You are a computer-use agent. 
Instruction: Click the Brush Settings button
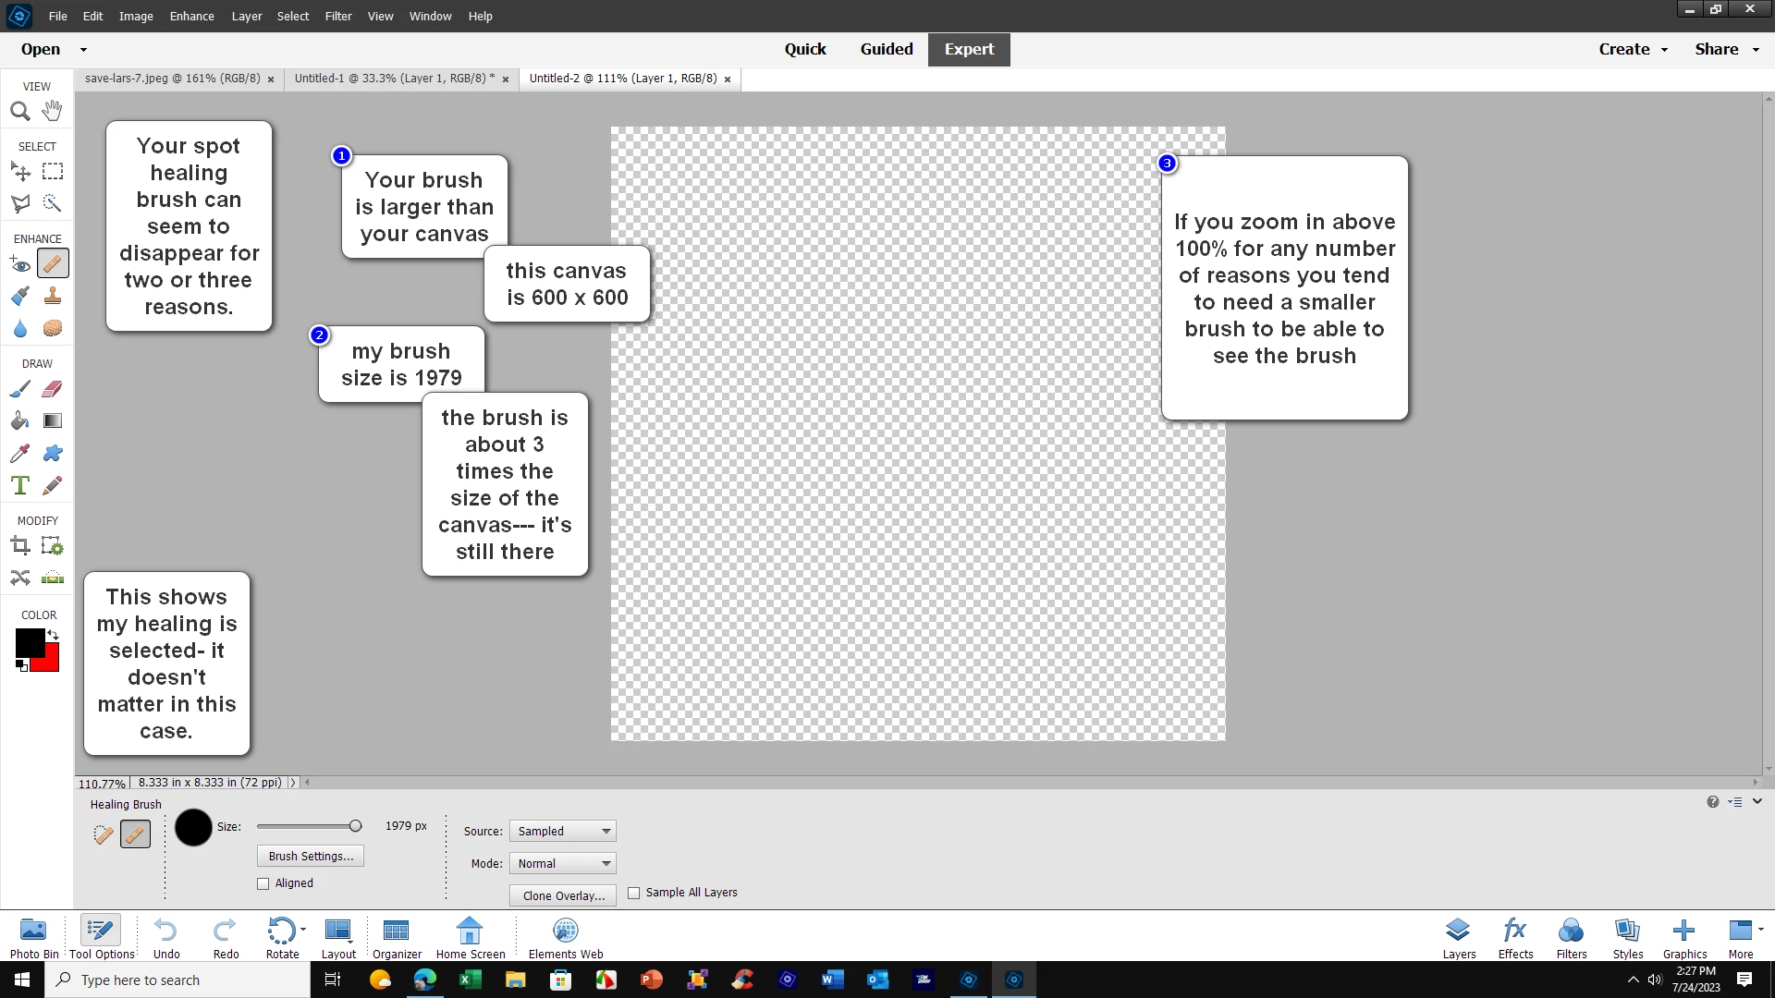pyautogui.click(x=311, y=856)
